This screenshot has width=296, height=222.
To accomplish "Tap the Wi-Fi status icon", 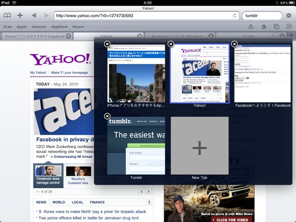I will tap(14, 3).
